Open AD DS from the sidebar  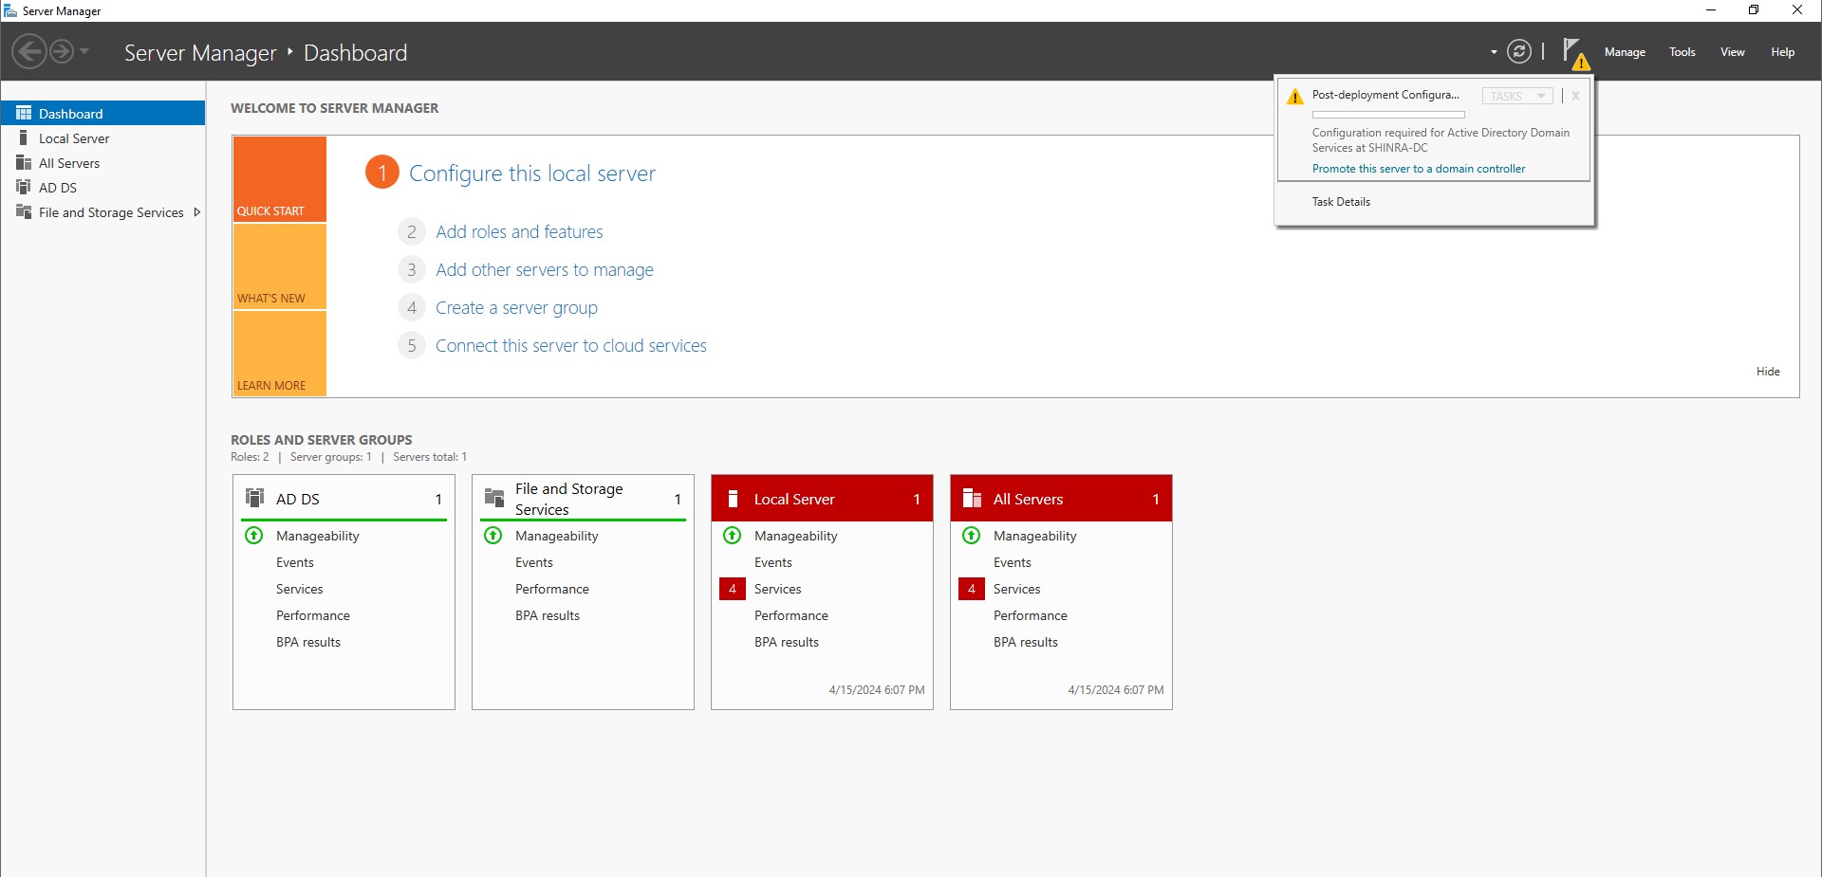(x=59, y=187)
